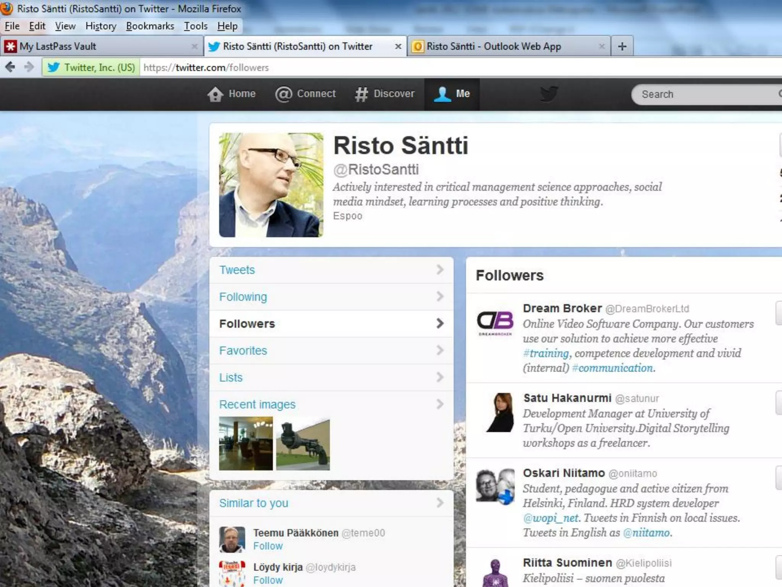The width and height of the screenshot is (782, 587).
Task: Click the @wopi_net mention link
Action: [x=551, y=518]
